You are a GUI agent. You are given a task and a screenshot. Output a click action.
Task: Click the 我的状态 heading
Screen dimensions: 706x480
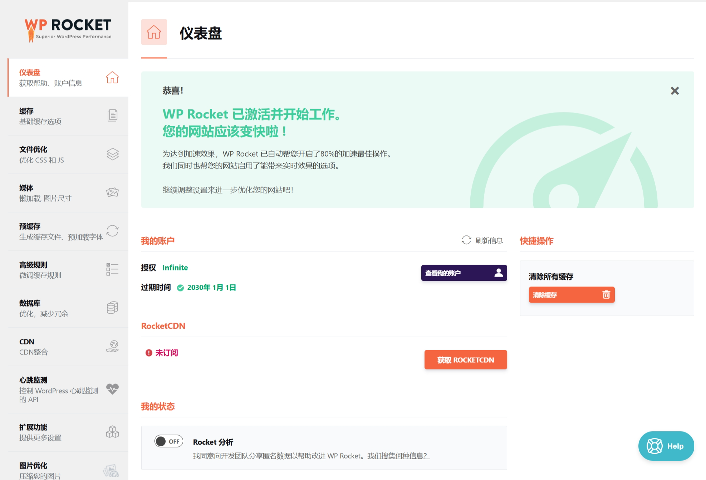[158, 406]
